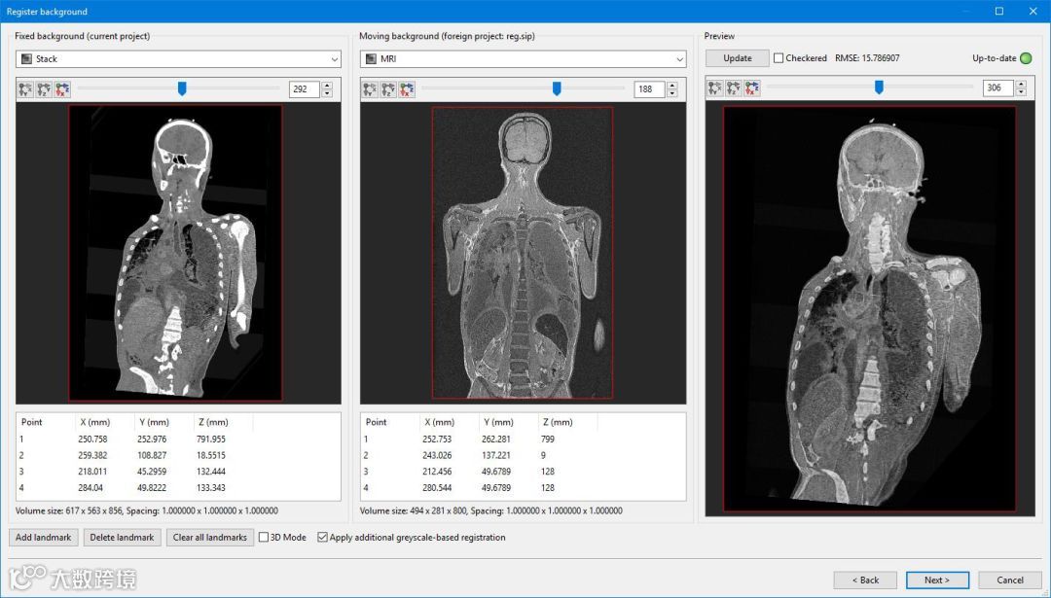Select the colored YZ axis view icon in Fixed background panel
Screen dimensions: 1051x598
tap(62, 89)
